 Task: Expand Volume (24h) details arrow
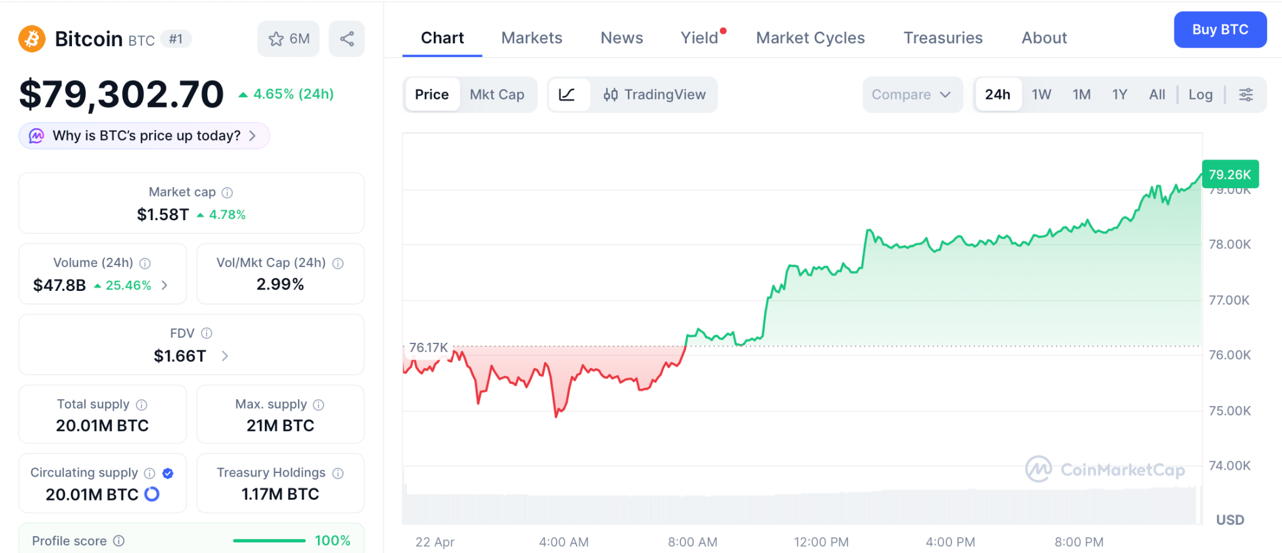coord(165,285)
